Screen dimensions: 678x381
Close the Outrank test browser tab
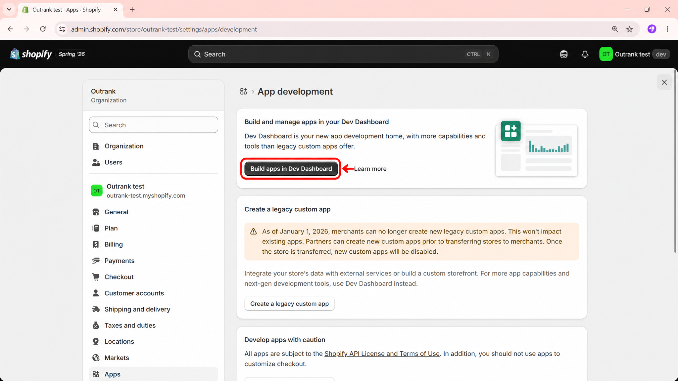point(116,10)
